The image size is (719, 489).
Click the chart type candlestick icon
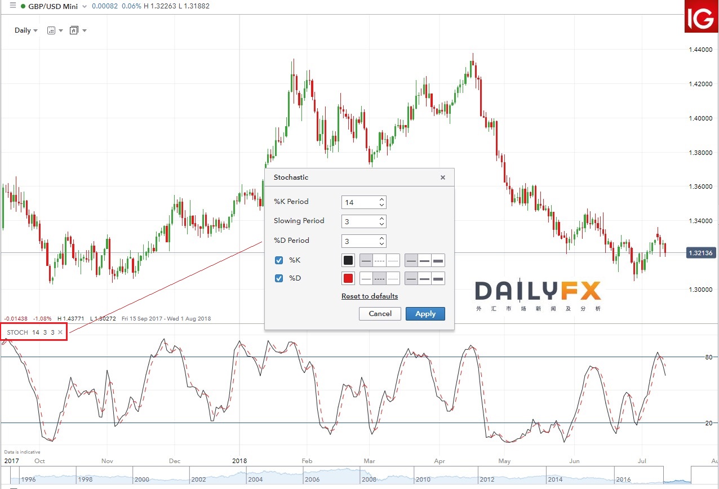click(x=51, y=30)
